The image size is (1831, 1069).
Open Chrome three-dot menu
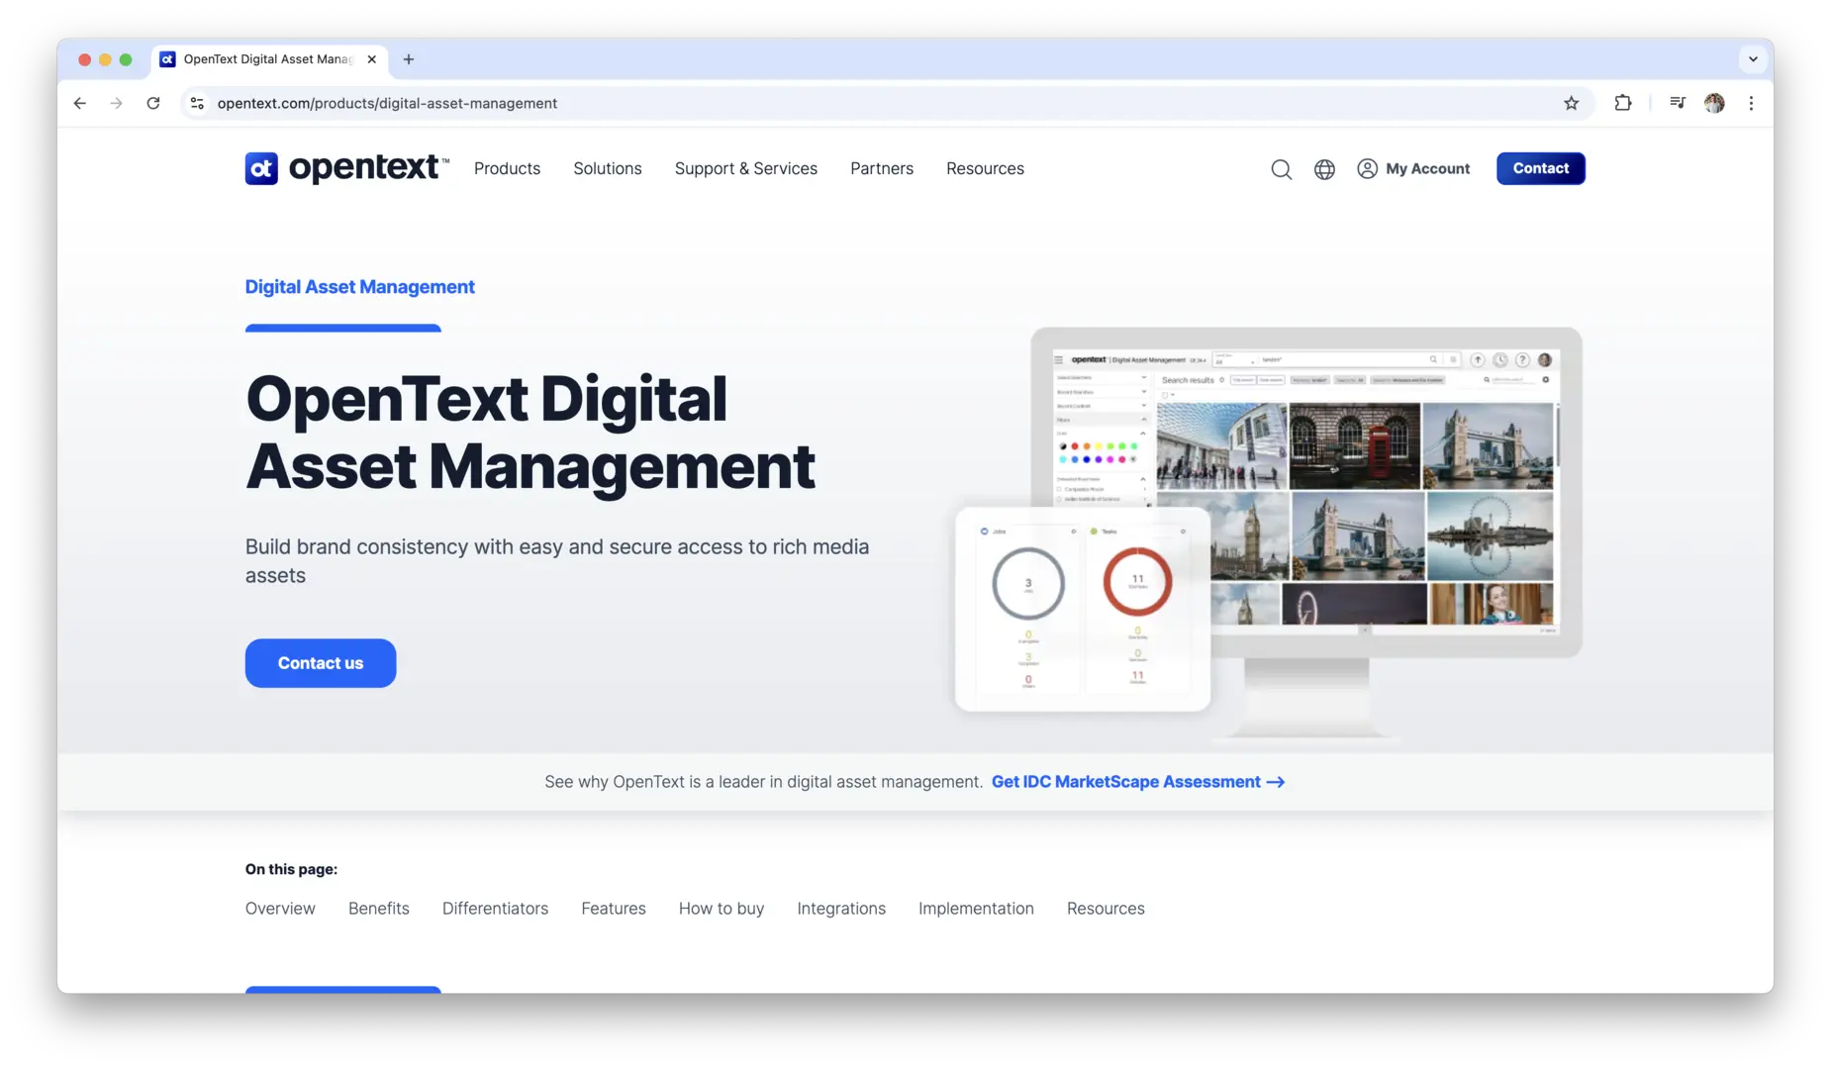(1751, 103)
